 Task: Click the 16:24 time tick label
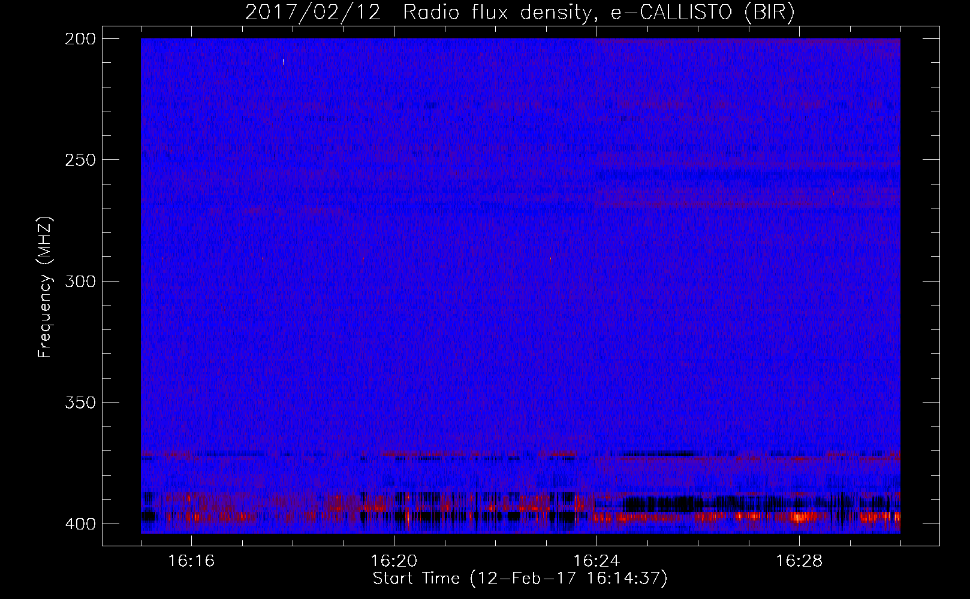pos(597,561)
